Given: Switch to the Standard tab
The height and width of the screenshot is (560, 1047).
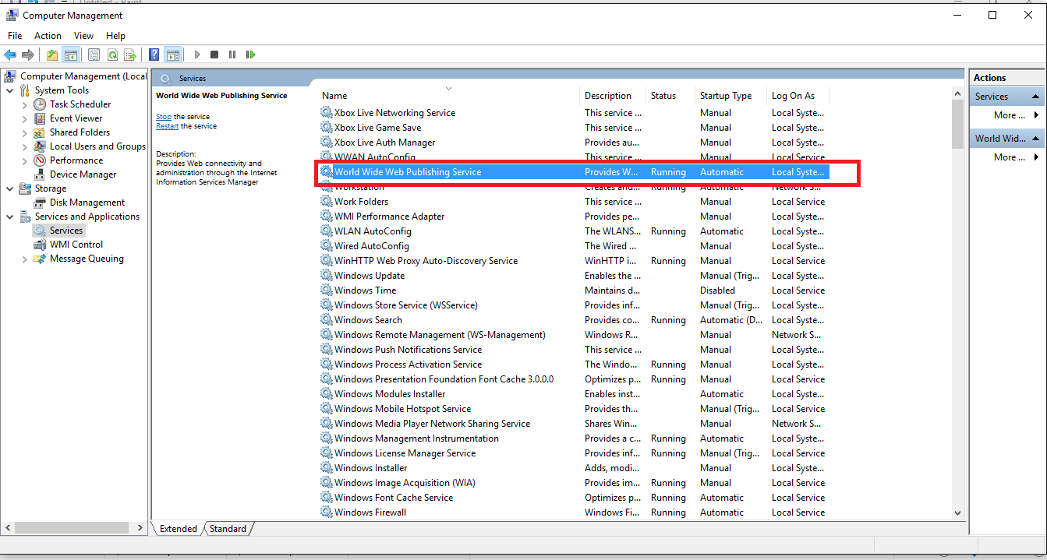Looking at the screenshot, I should click(x=228, y=529).
